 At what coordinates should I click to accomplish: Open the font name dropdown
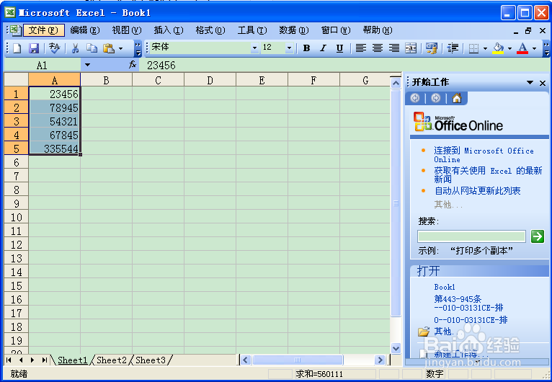point(254,48)
